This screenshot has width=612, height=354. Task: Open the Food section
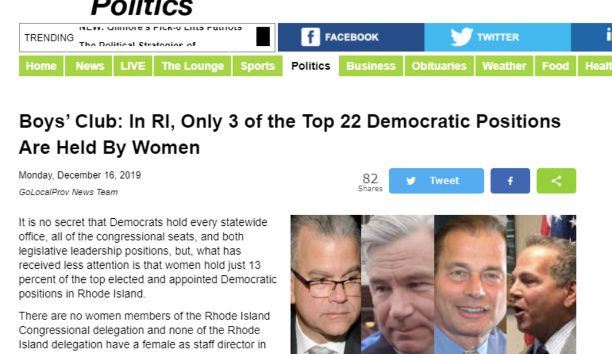tap(556, 66)
